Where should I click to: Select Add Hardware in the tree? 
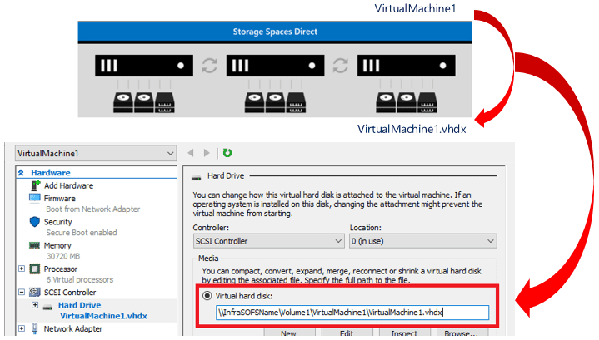[x=68, y=185]
